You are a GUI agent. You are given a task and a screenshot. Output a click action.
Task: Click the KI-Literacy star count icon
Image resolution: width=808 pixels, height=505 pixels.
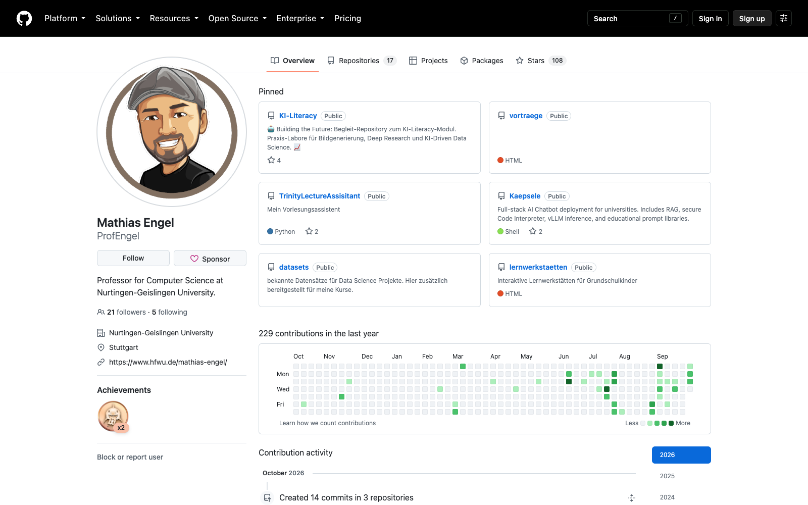point(271,160)
